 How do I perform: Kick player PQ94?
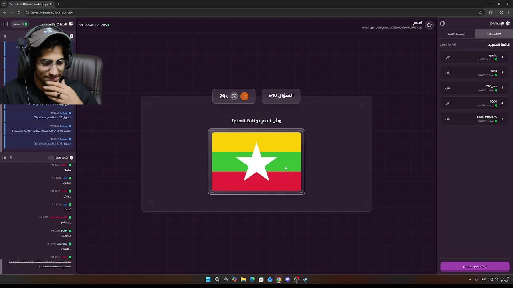pos(448,103)
